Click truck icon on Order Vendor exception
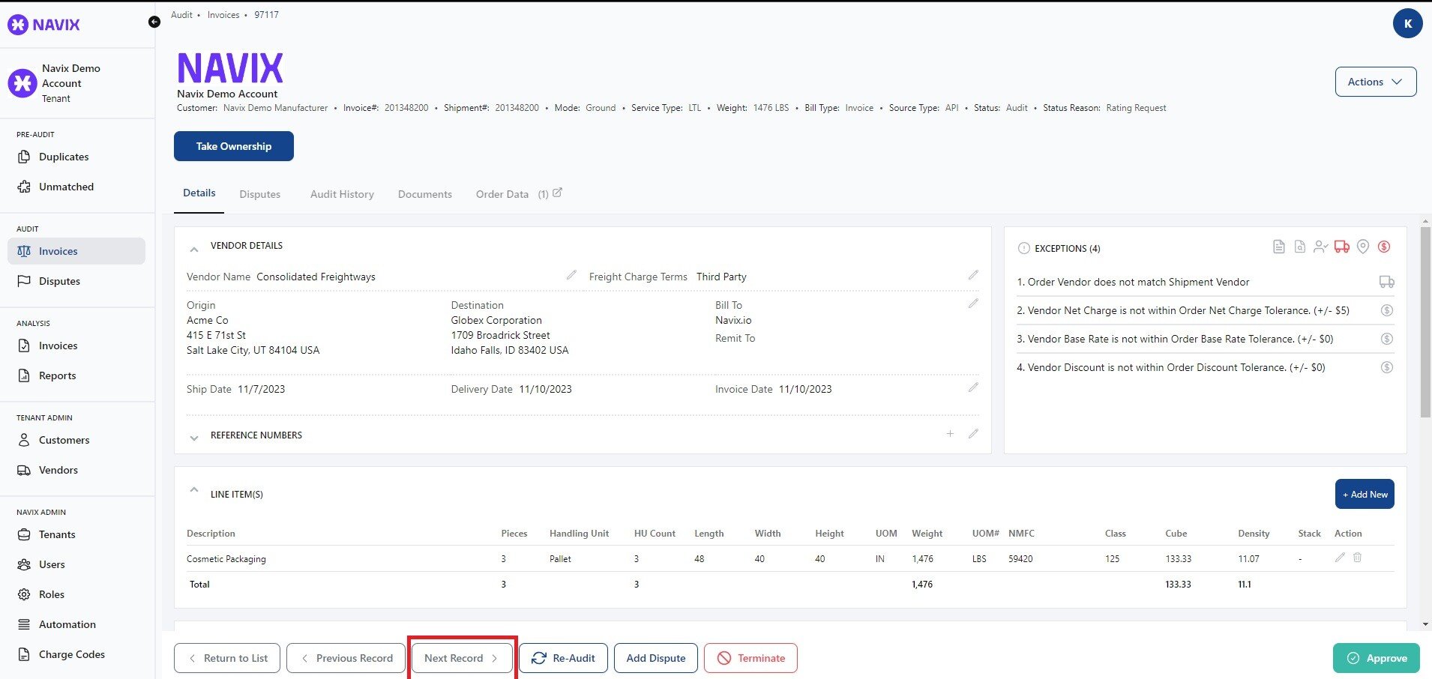The width and height of the screenshot is (1432, 679). coord(1387,282)
